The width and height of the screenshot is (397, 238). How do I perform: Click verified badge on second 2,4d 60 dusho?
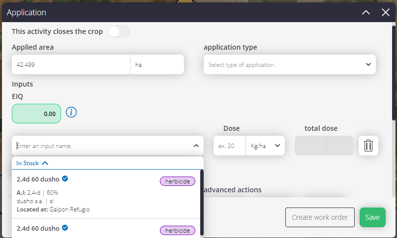(65, 228)
